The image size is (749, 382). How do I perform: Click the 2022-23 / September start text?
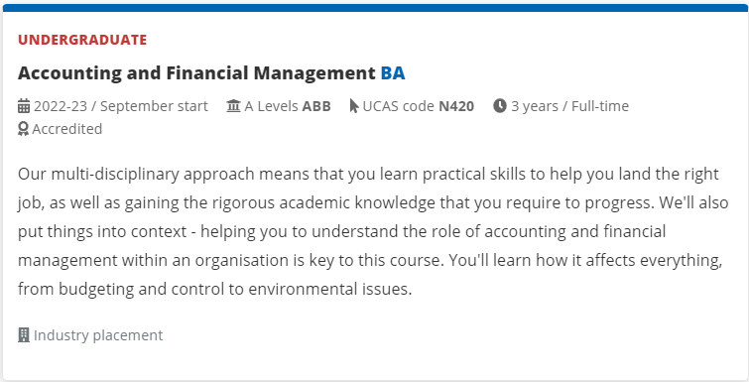(x=121, y=106)
